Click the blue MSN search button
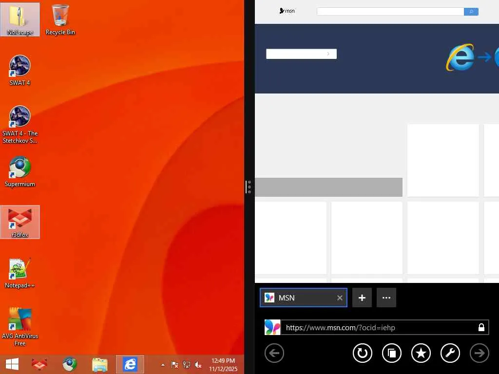Screen dimensions: 499x374 pos(471,12)
